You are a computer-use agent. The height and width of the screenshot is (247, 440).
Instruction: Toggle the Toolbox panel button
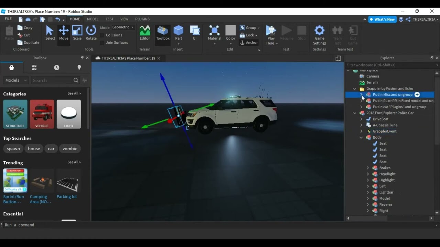click(x=163, y=33)
